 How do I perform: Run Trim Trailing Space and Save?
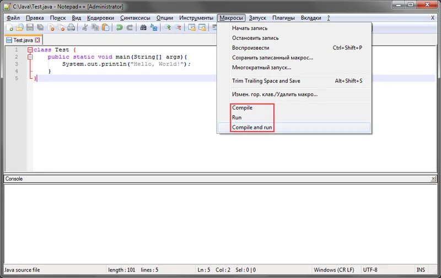[x=294, y=81]
